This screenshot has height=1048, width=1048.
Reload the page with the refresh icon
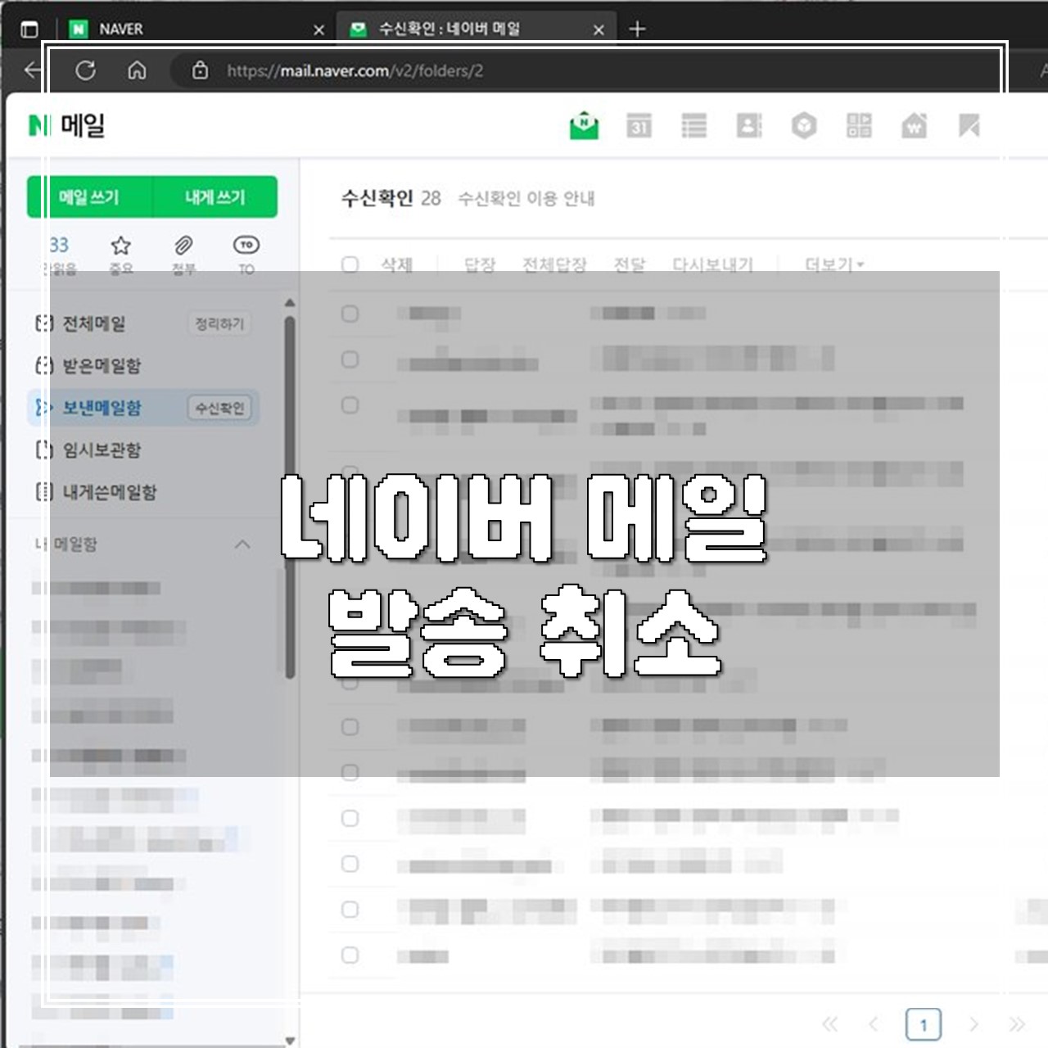coord(85,70)
